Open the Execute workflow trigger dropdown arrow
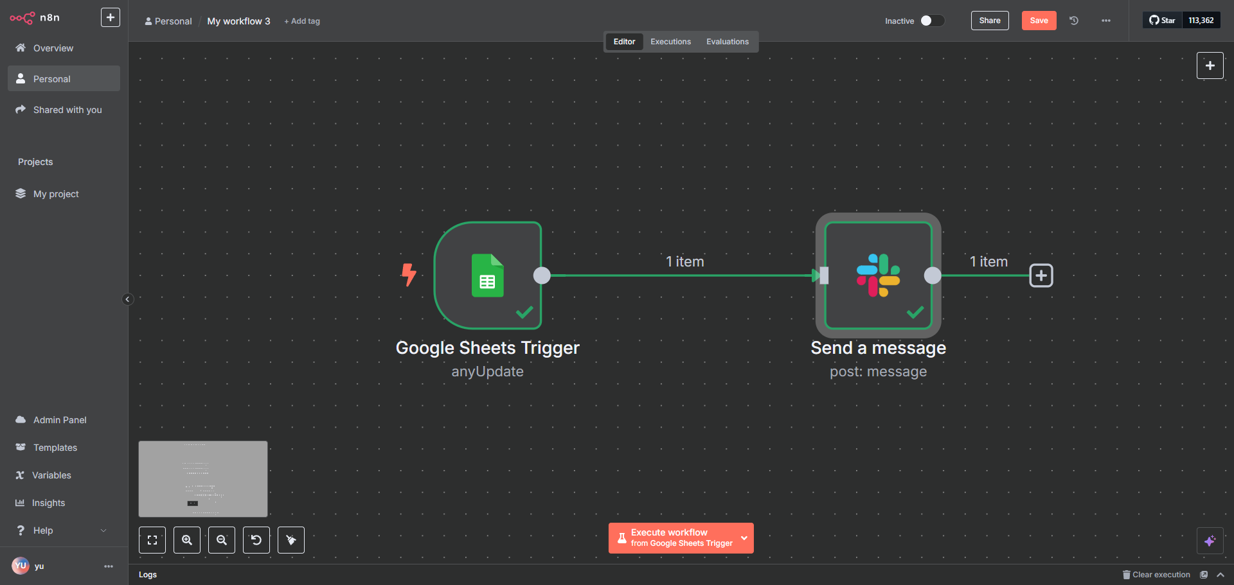Image resolution: width=1234 pixels, height=585 pixels. [744, 538]
